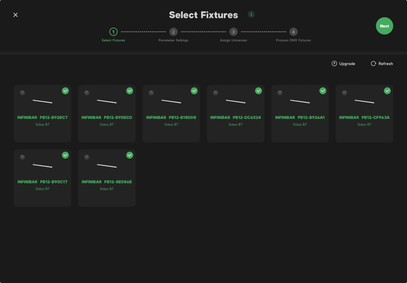Select step 1 circle in progress stepper

click(114, 32)
